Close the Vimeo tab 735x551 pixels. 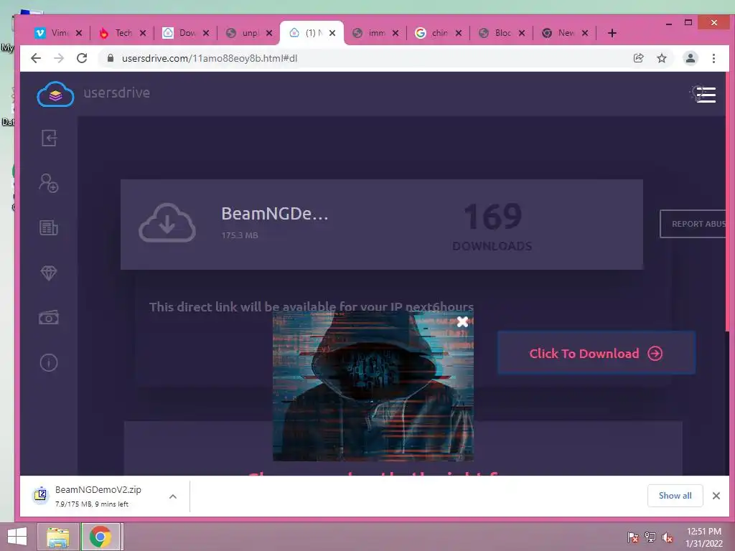point(79,33)
